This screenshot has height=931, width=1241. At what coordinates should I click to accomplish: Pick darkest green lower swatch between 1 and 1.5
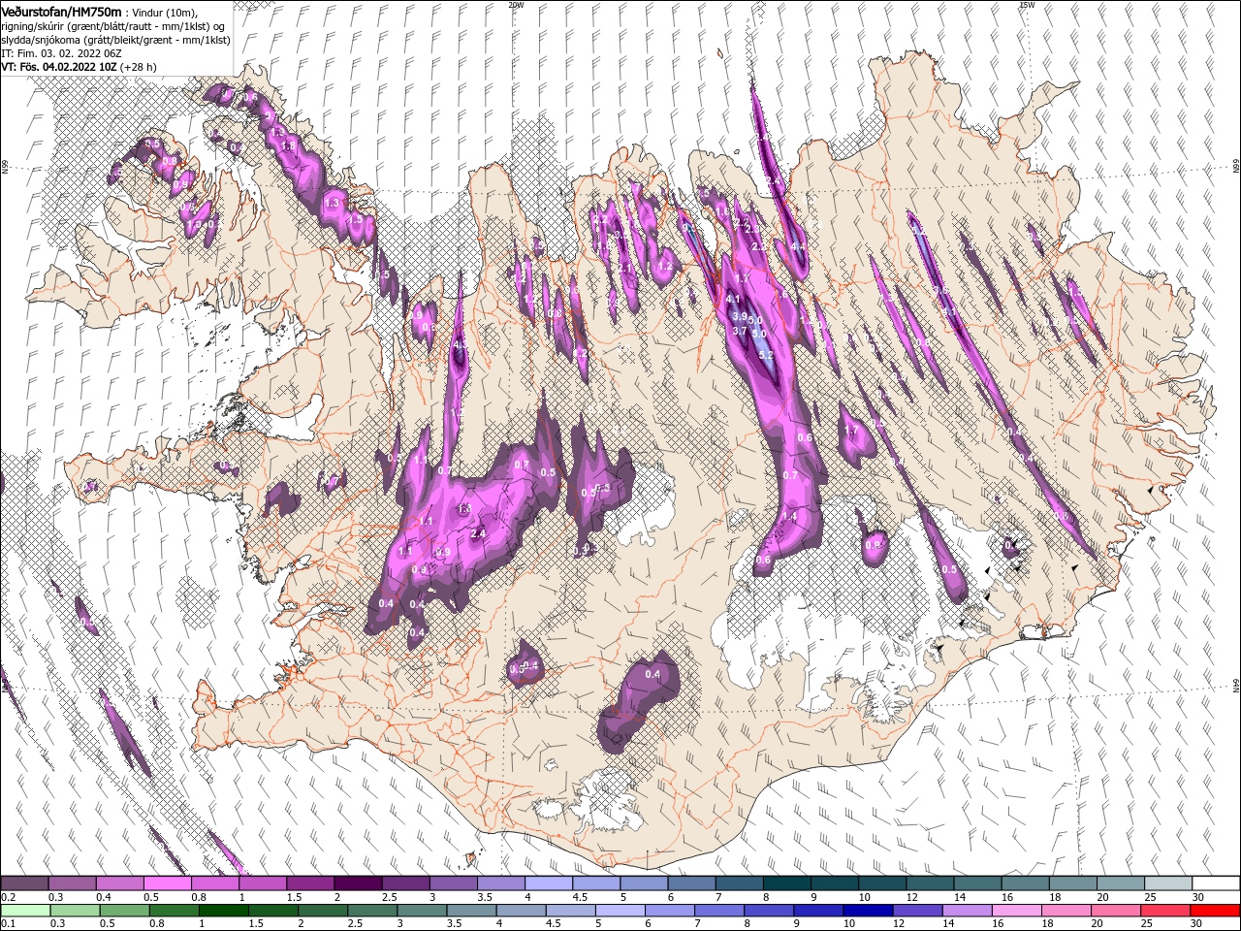tap(224, 910)
